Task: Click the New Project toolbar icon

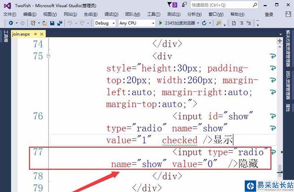Action: 33,23
